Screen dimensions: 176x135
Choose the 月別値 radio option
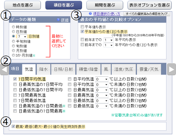(x=13, y=51)
